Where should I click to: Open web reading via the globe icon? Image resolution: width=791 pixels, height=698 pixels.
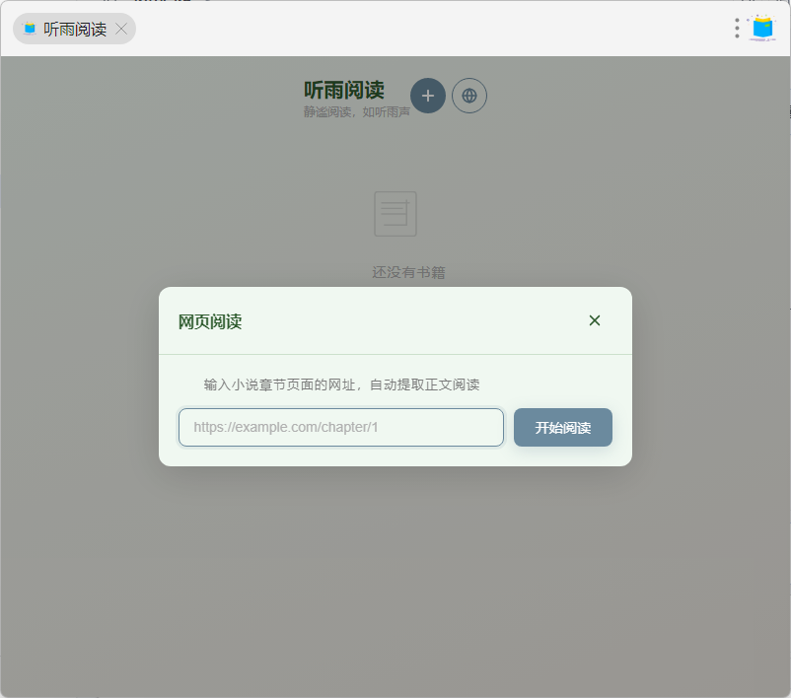(x=469, y=96)
